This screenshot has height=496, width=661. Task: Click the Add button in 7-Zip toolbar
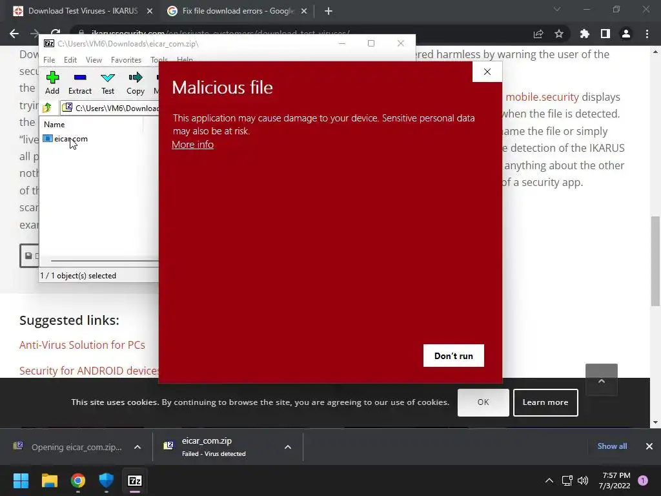(x=52, y=83)
